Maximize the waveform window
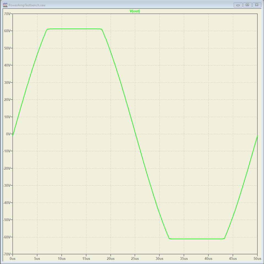The width and height of the screenshot is (264, 264). pyautogui.click(x=247, y=5)
